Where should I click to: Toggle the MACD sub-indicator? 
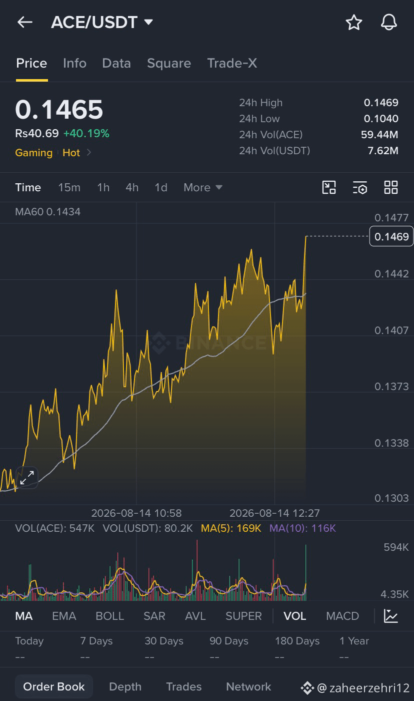click(x=342, y=616)
